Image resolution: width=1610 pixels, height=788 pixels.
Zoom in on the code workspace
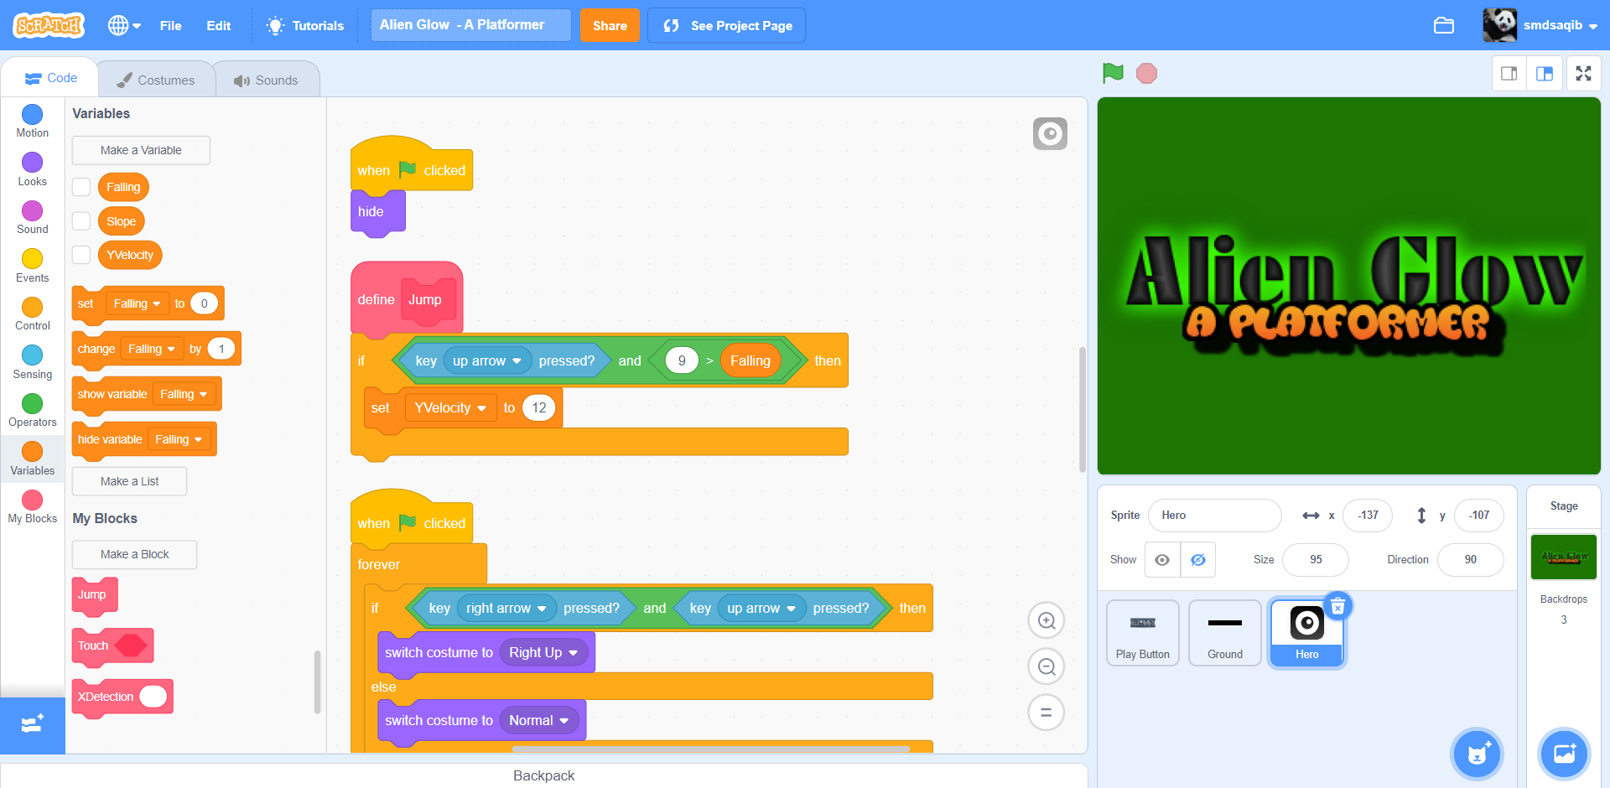point(1046,620)
